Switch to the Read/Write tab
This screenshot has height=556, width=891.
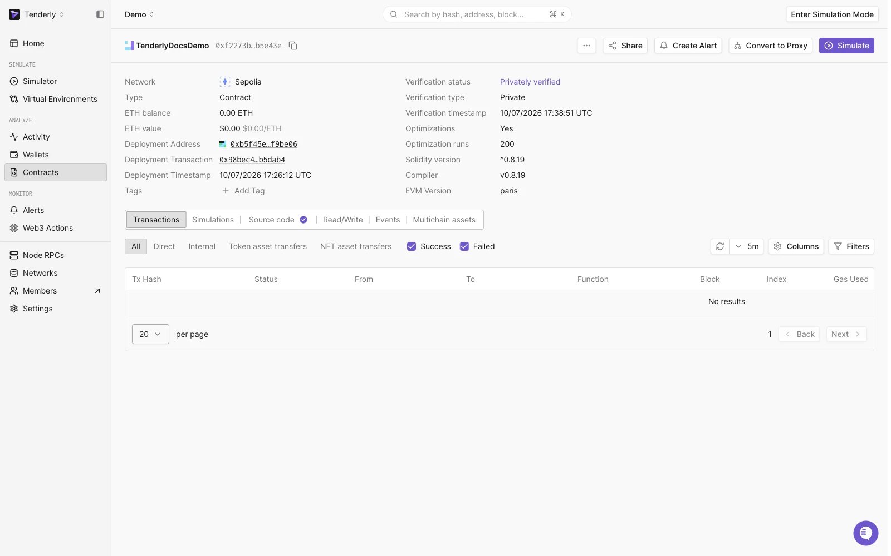tap(343, 220)
